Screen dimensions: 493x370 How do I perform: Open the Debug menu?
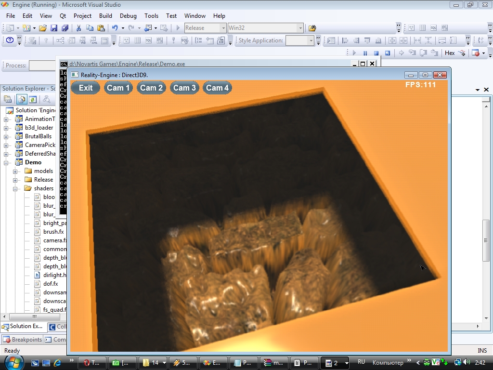coord(128,16)
